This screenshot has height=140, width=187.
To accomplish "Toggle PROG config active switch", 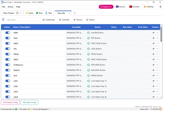I will pos(8,54).
